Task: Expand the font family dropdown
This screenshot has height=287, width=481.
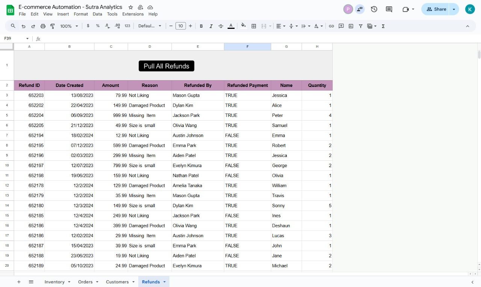Action: tap(150, 26)
